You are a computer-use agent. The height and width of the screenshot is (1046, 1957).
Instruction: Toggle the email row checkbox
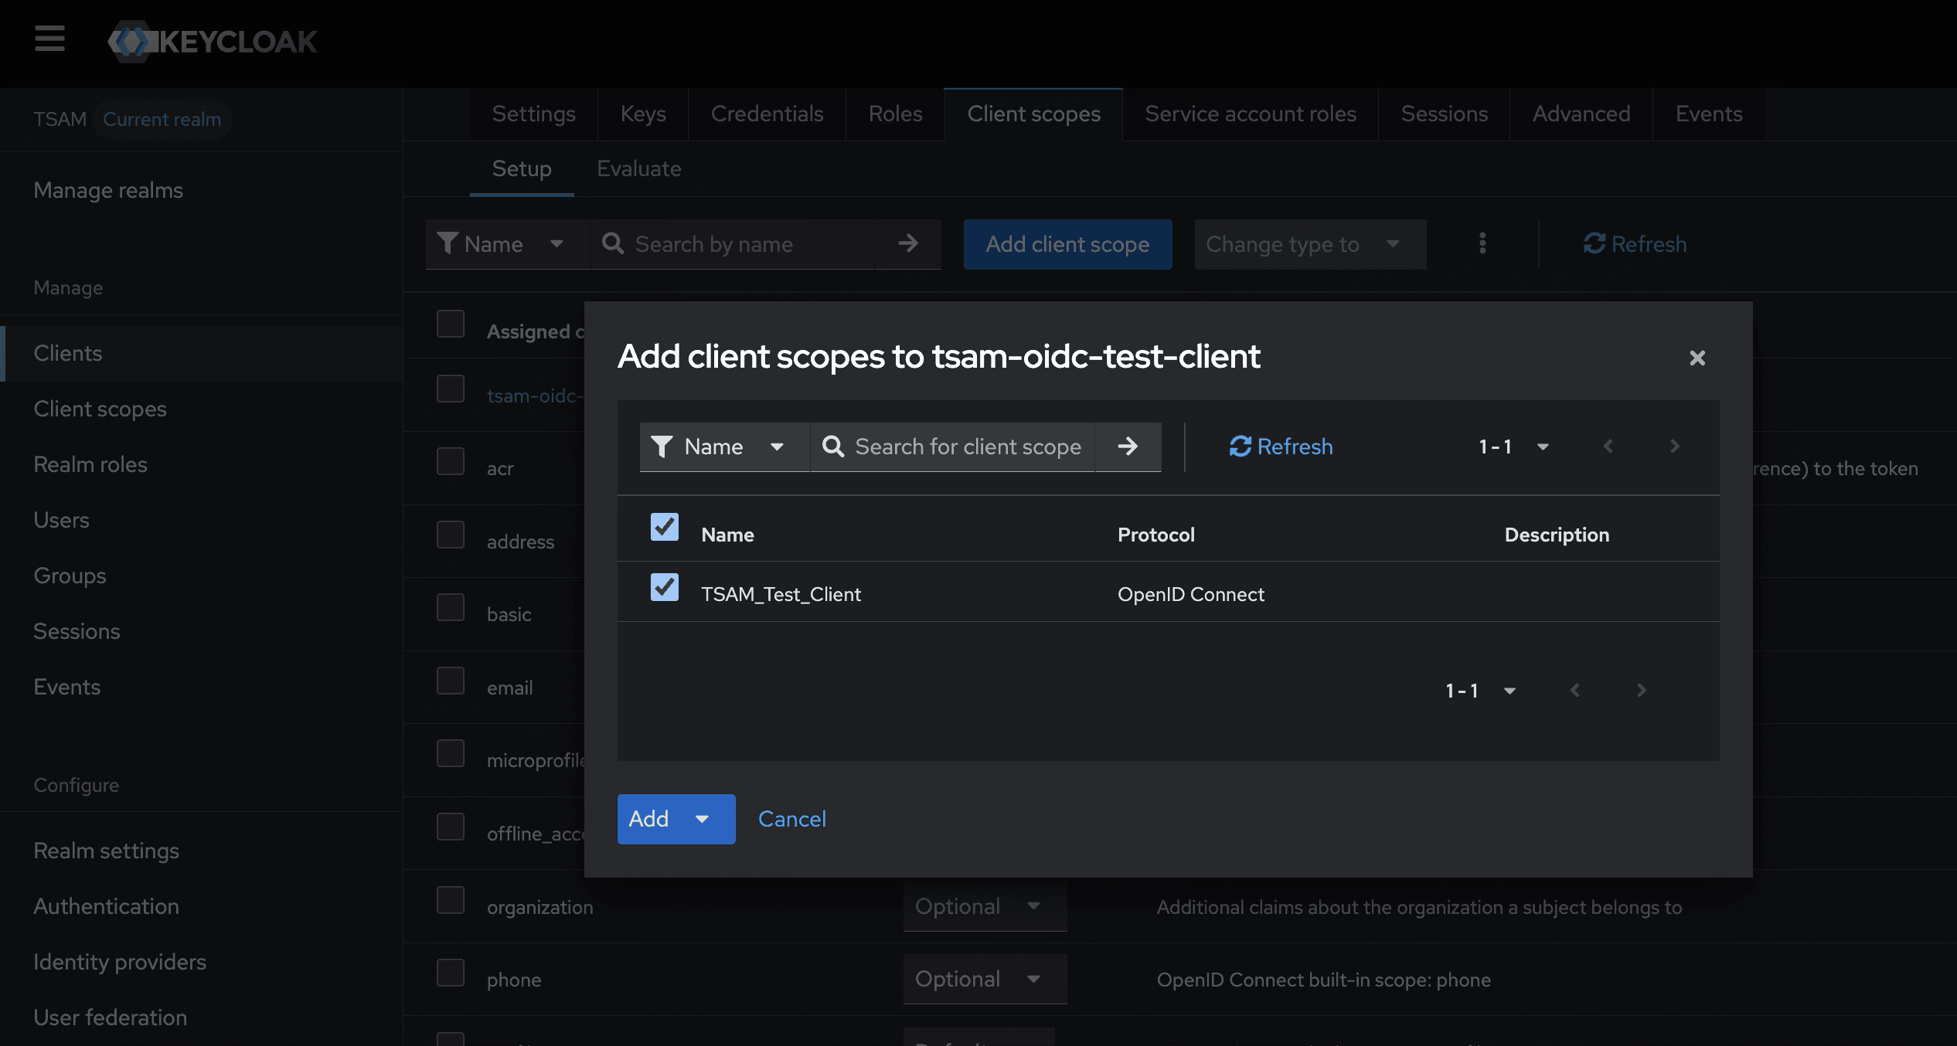451,681
